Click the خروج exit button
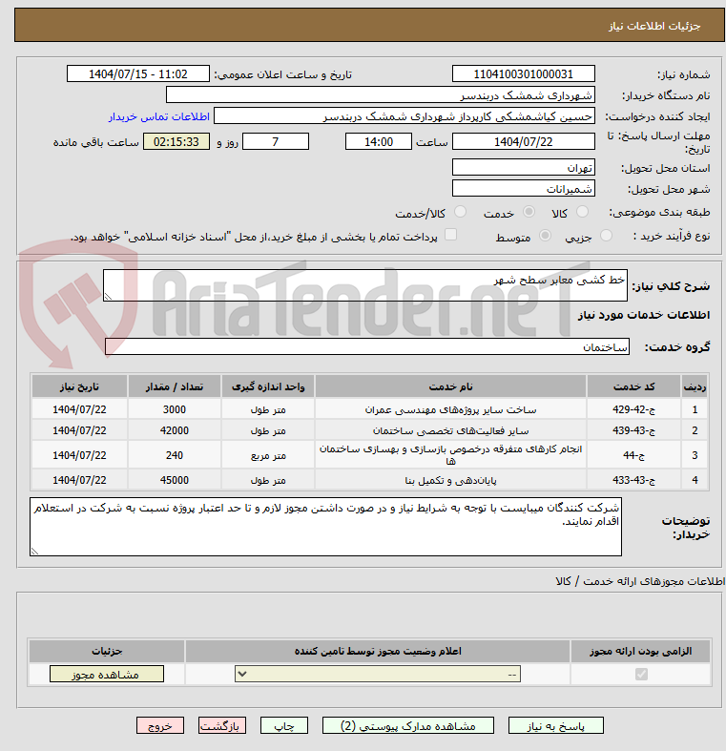This screenshot has width=726, height=751. click(160, 726)
